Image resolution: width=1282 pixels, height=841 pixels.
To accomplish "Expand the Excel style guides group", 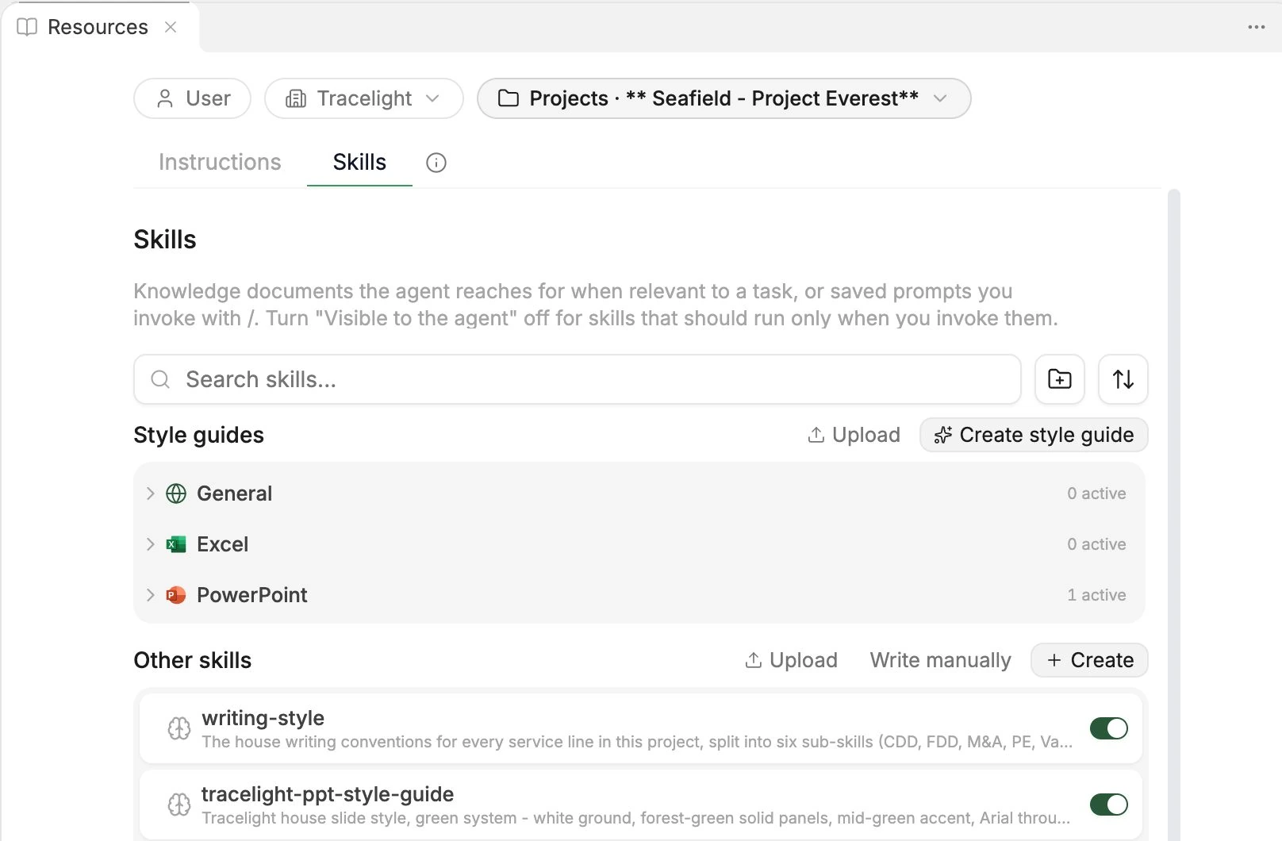I will click(x=151, y=544).
